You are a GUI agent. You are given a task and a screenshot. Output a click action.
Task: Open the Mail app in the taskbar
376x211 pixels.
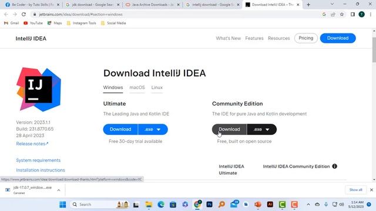(x=234, y=205)
